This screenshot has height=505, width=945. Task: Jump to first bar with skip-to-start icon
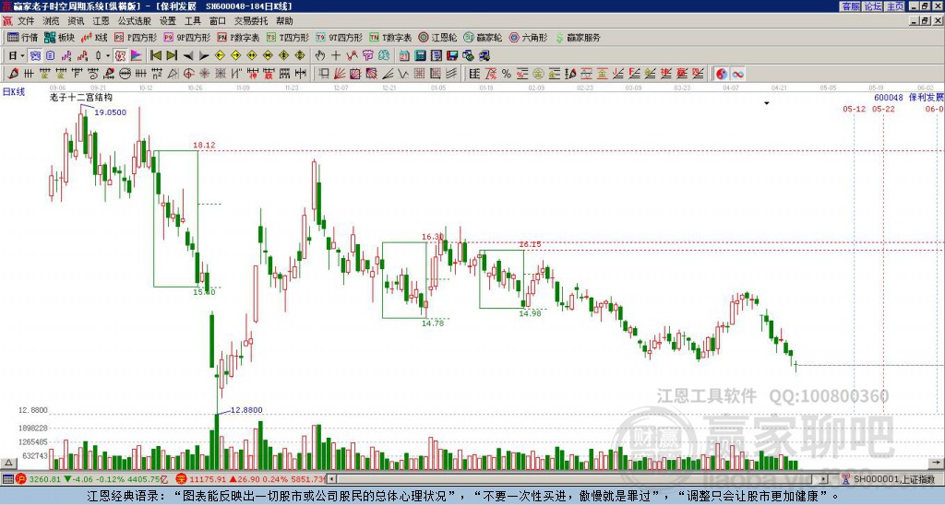pyautogui.click(x=155, y=55)
